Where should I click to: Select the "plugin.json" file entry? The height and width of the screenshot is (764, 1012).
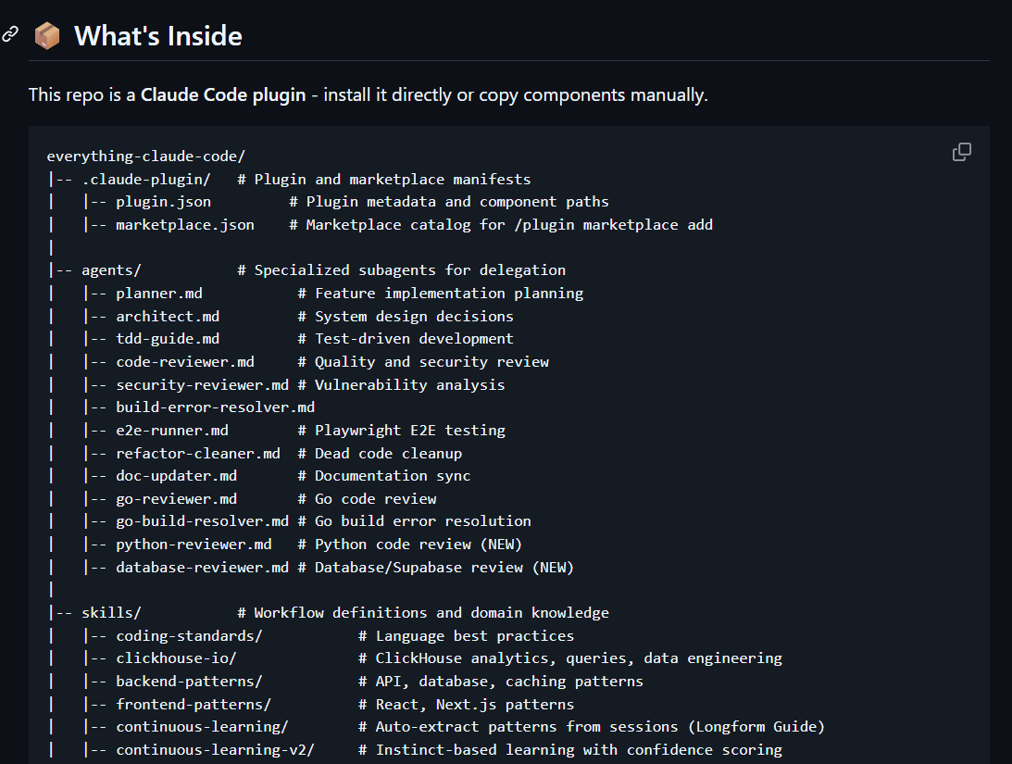(x=163, y=202)
